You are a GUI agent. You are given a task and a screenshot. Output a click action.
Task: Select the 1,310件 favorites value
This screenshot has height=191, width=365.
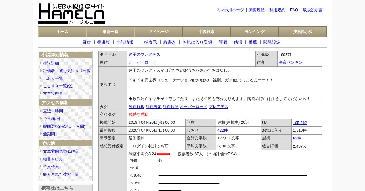(300, 130)
